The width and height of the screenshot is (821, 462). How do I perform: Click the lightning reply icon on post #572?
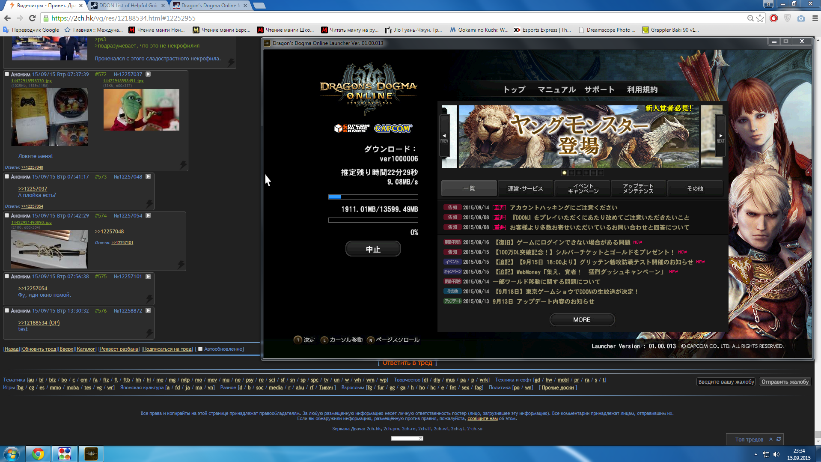(x=183, y=164)
